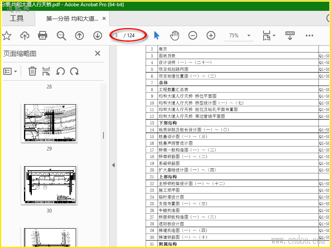
Task: Click heading 总体
Action: point(163,83)
